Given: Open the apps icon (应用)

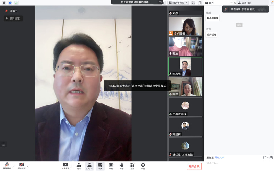Looking at the screenshot, I should tap(132, 166).
